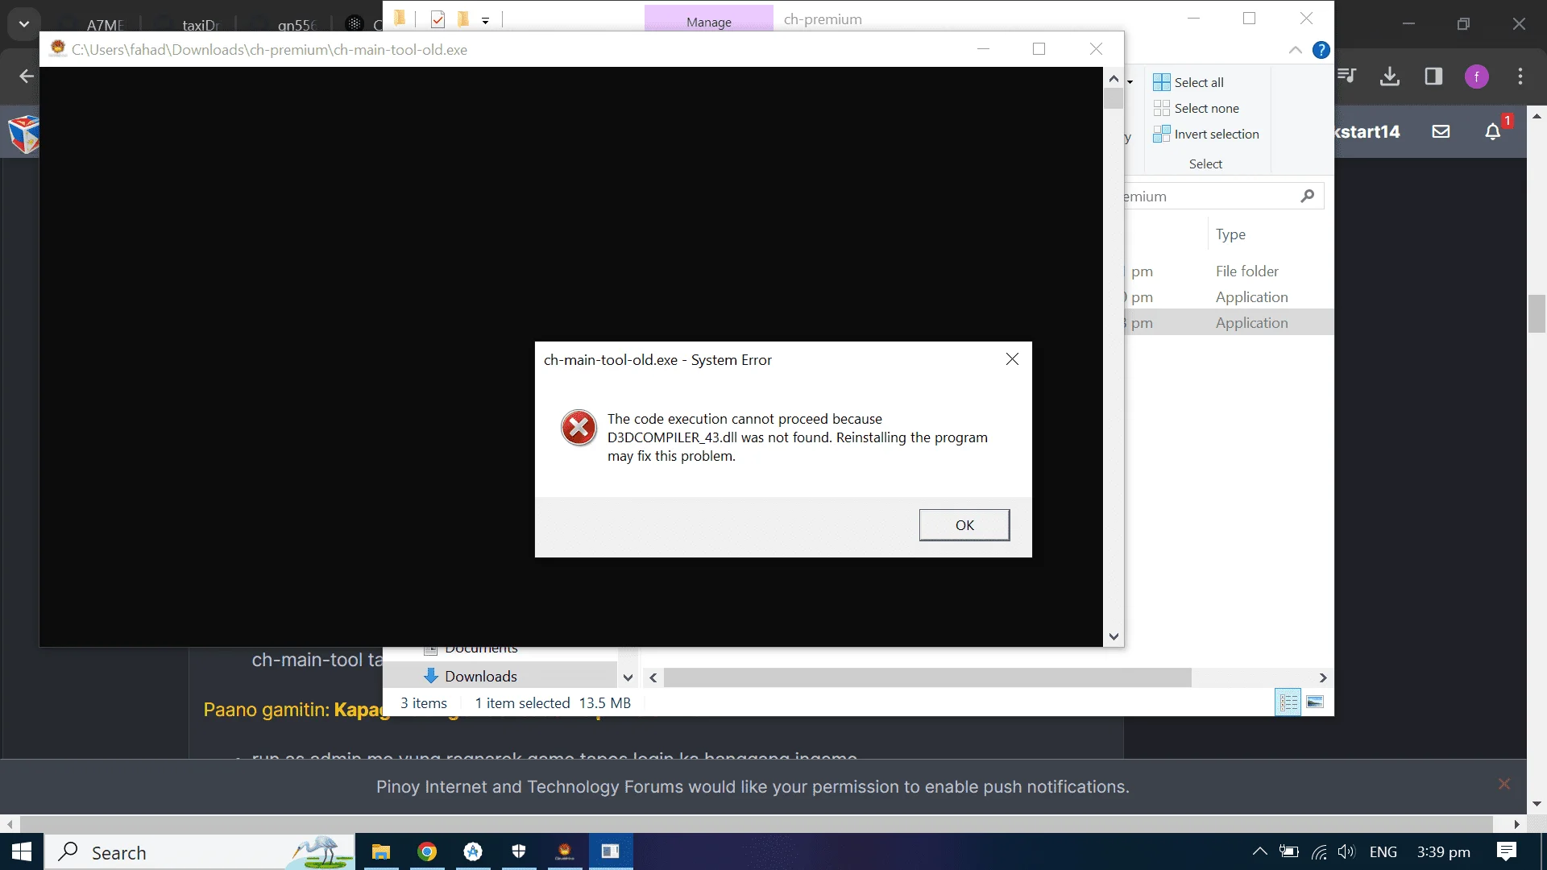This screenshot has height=870, width=1547.
Task: Click the Explorer search magnifier icon
Action: pos(1307,196)
